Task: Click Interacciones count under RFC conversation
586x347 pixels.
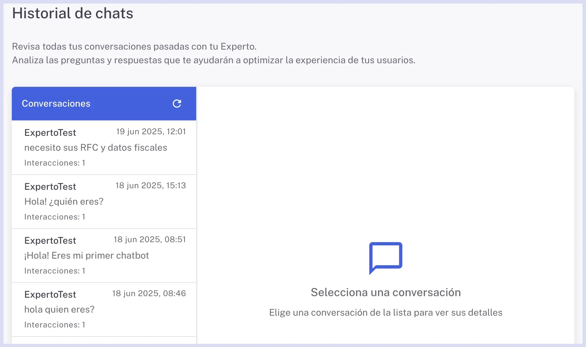Action: pos(55,163)
